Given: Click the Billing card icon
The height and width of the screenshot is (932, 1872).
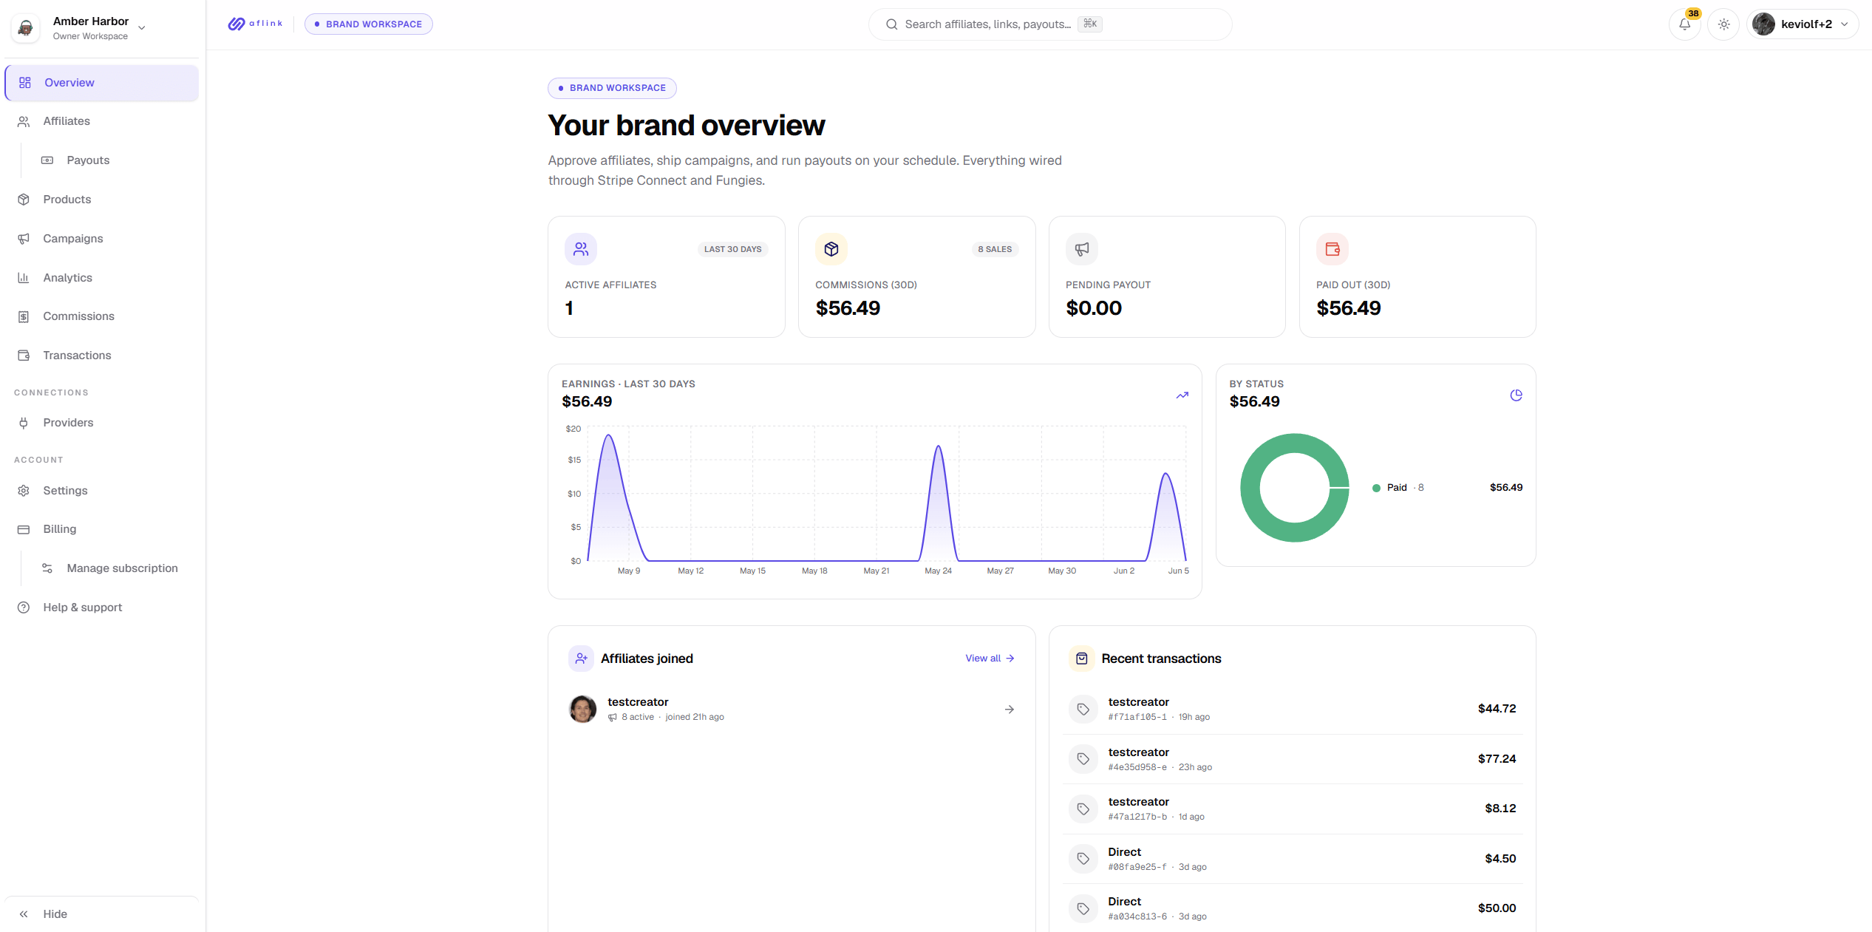Looking at the screenshot, I should [24, 529].
